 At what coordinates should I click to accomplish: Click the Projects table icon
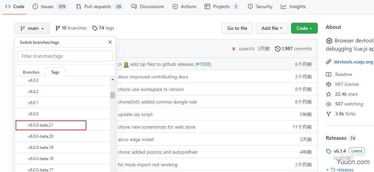[x=207, y=7]
